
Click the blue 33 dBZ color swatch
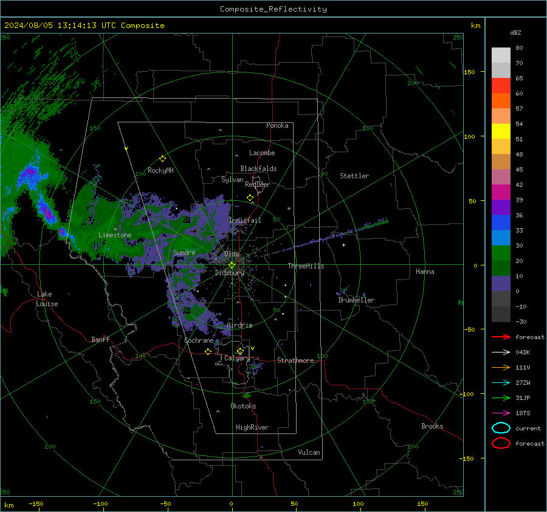[x=501, y=223]
